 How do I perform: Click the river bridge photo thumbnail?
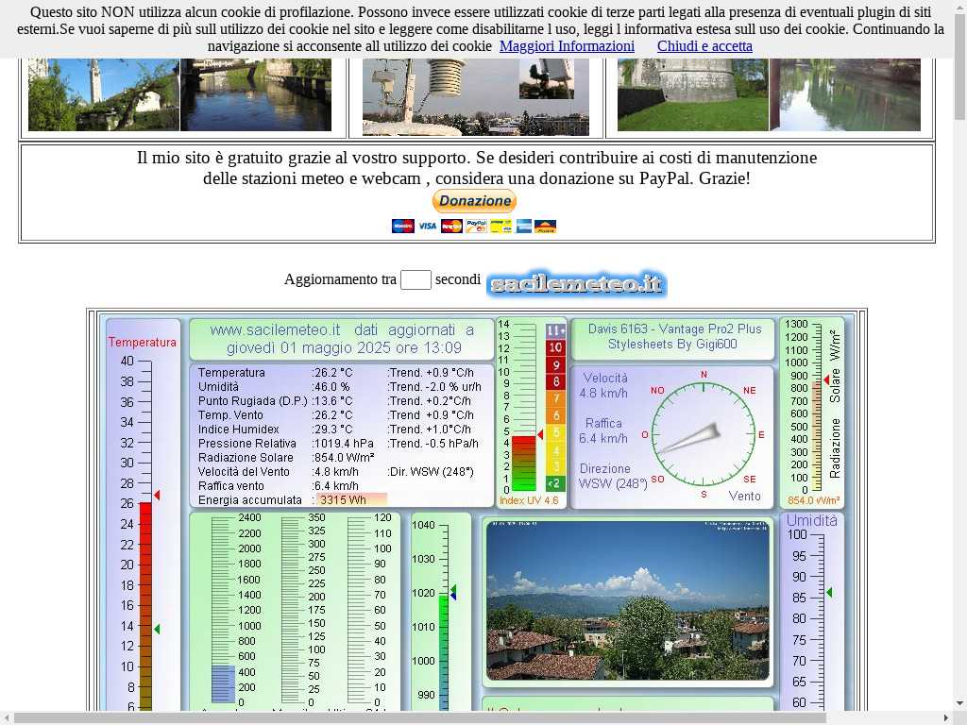pos(256,94)
